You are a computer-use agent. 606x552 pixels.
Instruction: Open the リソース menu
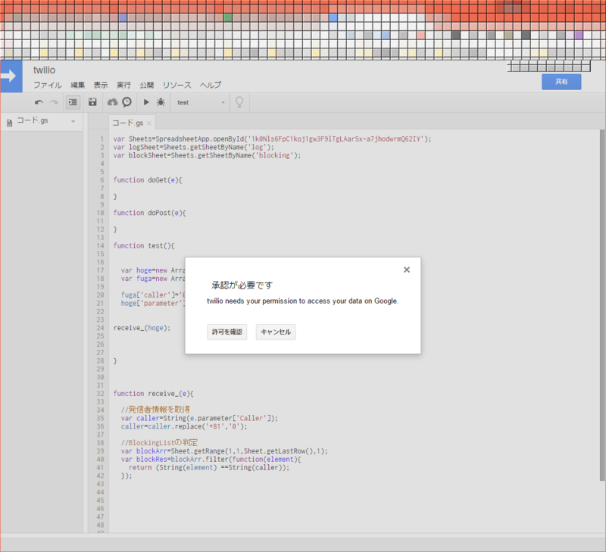[177, 85]
